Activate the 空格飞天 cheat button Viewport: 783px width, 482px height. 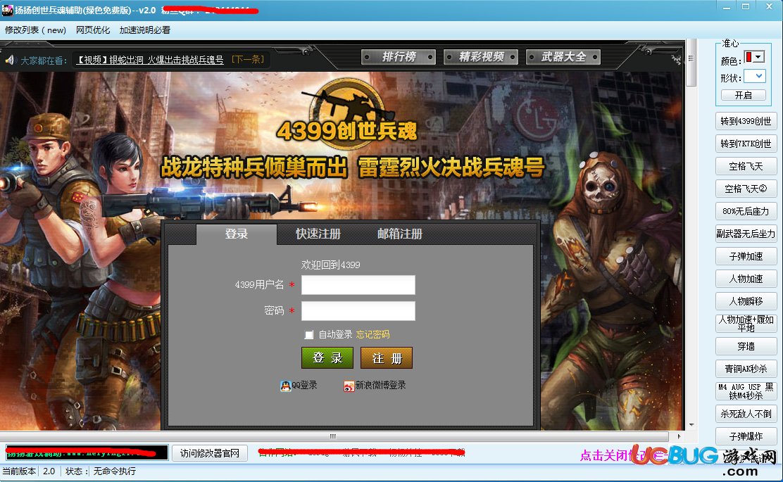[746, 166]
